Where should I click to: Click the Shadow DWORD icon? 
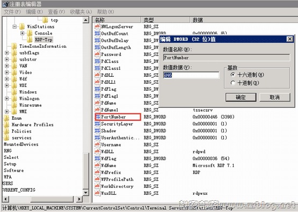97,131
